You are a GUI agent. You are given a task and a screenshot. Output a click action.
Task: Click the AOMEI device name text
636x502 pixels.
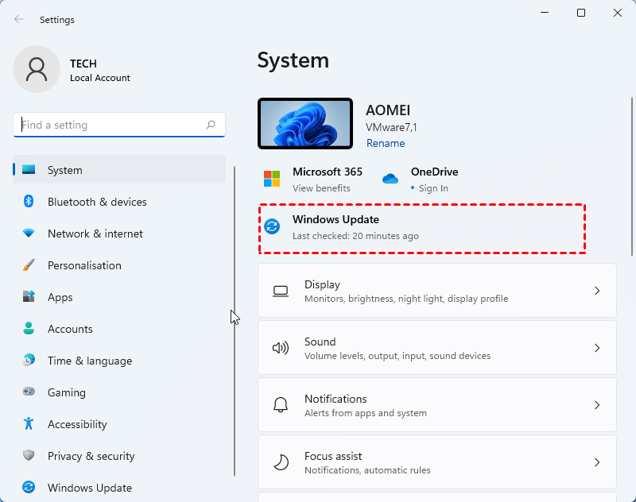[x=388, y=110]
